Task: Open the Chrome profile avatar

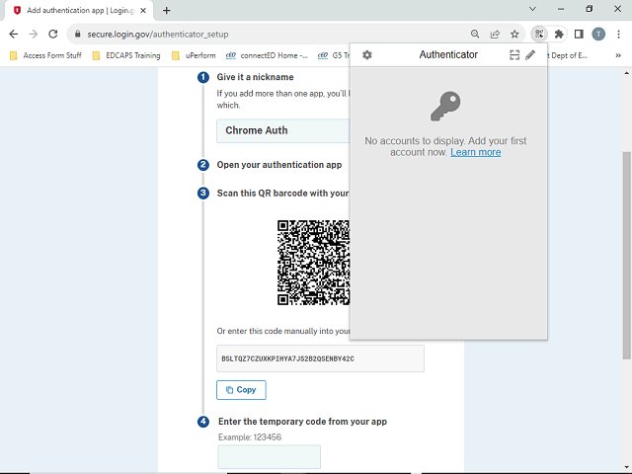Action: click(598, 35)
